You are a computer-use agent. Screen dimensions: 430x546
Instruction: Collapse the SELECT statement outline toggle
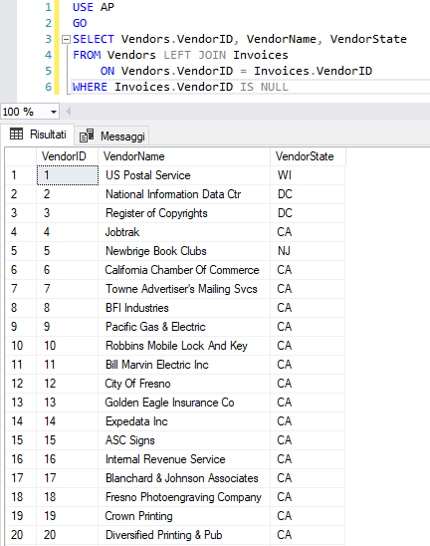click(x=66, y=39)
